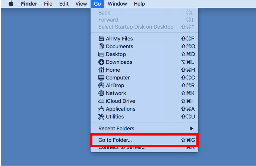Open the Apple menu logo
256x166 pixels.
pos(11,3)
